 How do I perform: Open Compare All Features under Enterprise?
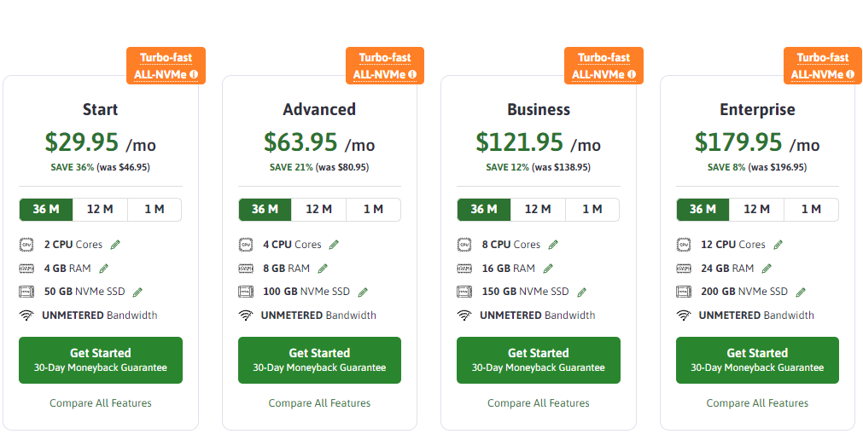[x=757, y=403]
